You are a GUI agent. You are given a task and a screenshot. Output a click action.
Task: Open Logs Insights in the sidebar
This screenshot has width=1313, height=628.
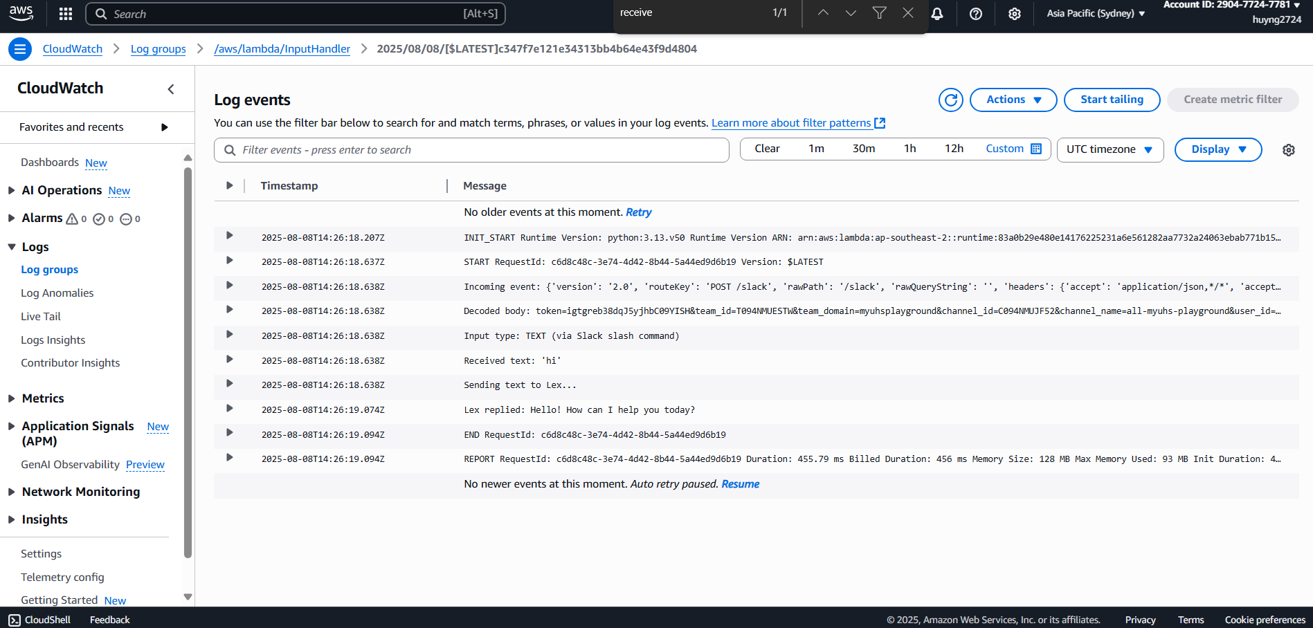click(x=53, y=340)
